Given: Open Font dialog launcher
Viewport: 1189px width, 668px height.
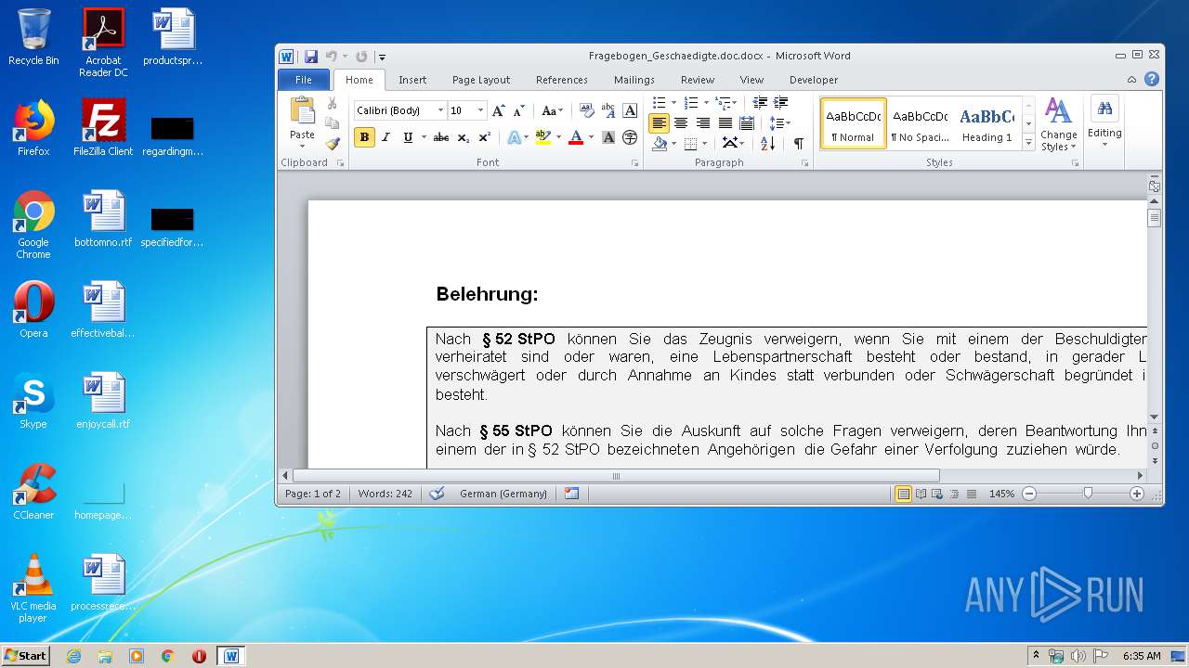Looking at the screenshot, I should pyautogui.click(x=635, y=163).
